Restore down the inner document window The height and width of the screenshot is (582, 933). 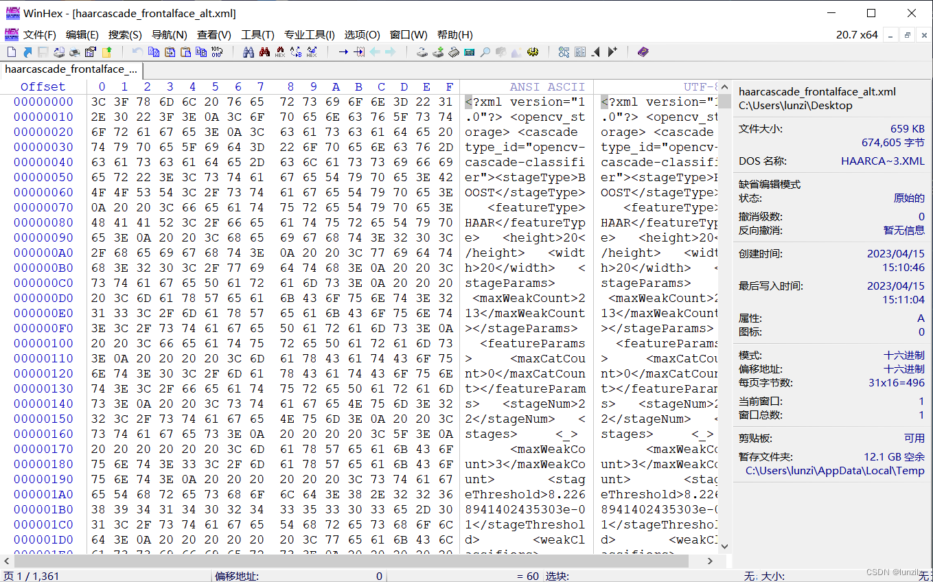point(907,35)
